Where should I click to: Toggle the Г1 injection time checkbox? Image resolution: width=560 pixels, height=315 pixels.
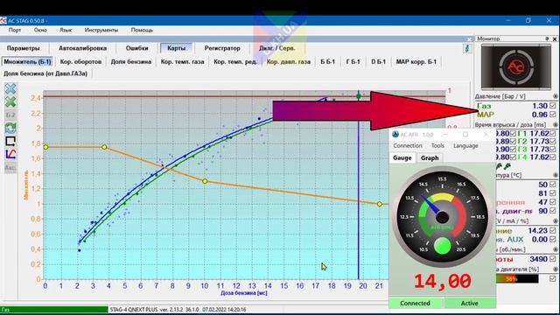tap(552, 133)
